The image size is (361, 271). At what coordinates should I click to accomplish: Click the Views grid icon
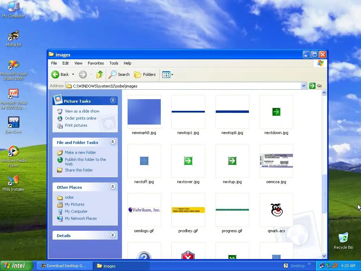pyautogui.click(x=166, y=75)
